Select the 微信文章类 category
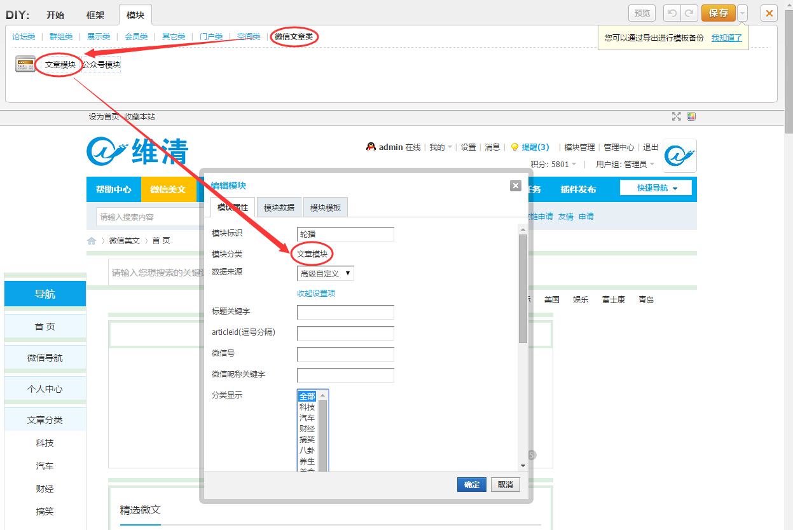This screenshot has width=793, height=530. tap(294, 37)
